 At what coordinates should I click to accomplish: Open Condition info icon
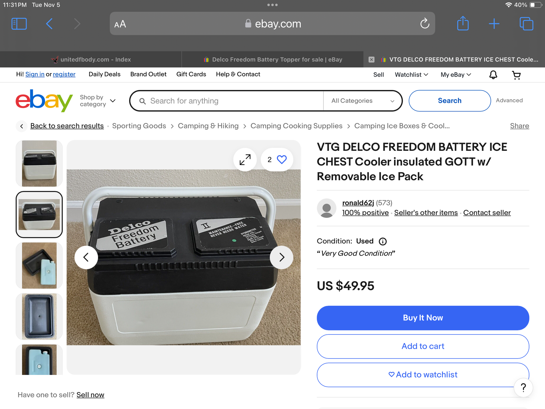[x=383, y=241]
